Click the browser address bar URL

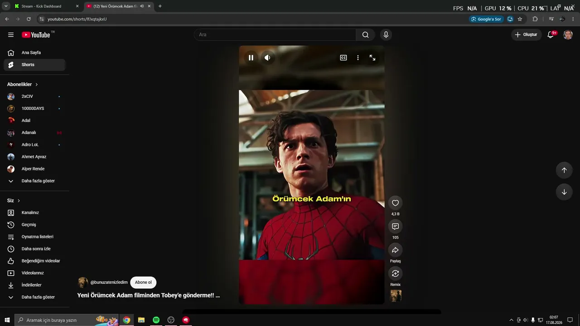77,19
